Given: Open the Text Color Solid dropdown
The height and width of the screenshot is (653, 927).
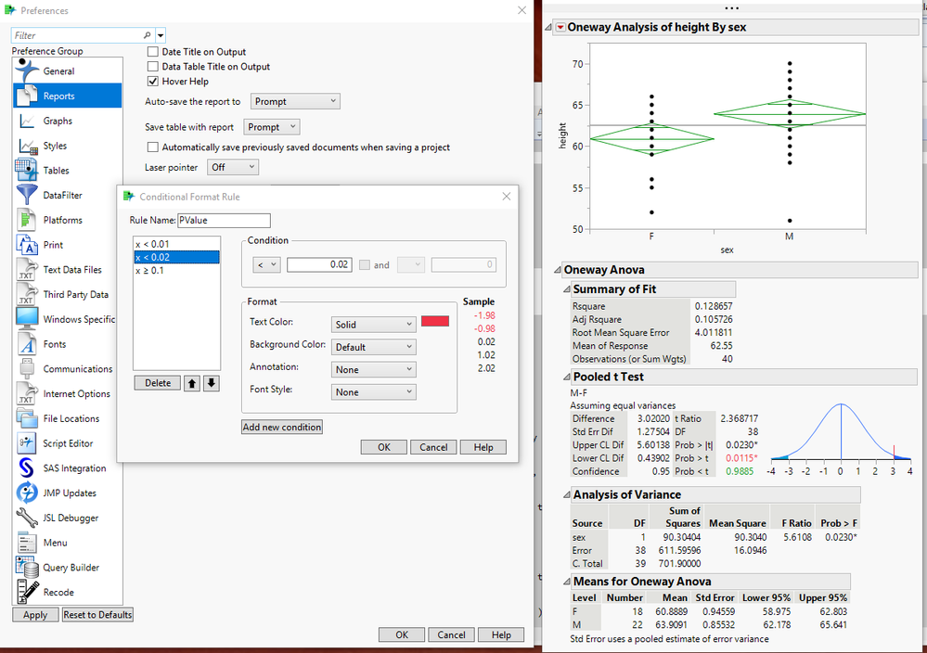Looking at the screenshot, I should pos(373,325).
